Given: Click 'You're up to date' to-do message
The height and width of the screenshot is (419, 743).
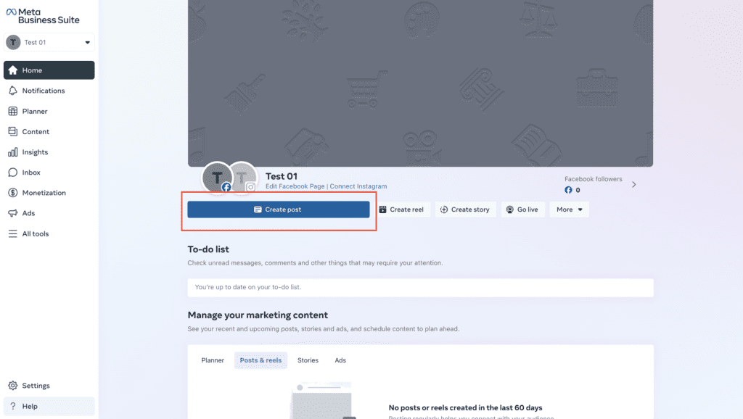Looking at the screenshot, I should 248,287.
